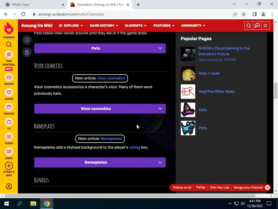
Task: Click the wiki header search icon
Action: pos(249,26)
